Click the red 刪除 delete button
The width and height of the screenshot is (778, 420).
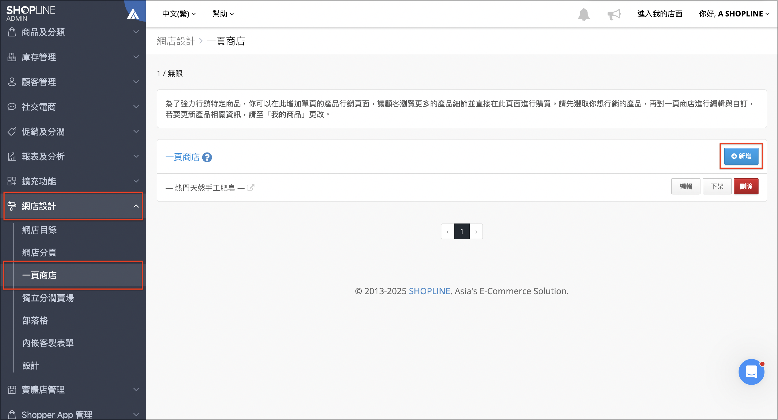point(746,187)
